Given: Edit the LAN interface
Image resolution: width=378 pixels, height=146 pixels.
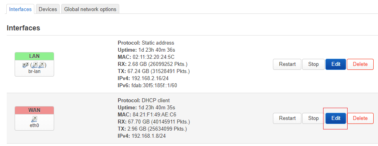Looking at the screenshot, I should pyautogui.click(x=336, y=64).
